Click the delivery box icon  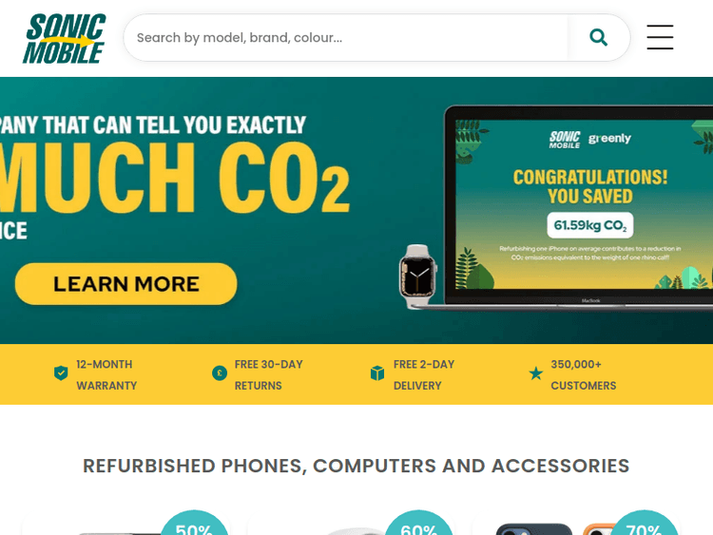[377, 373]
